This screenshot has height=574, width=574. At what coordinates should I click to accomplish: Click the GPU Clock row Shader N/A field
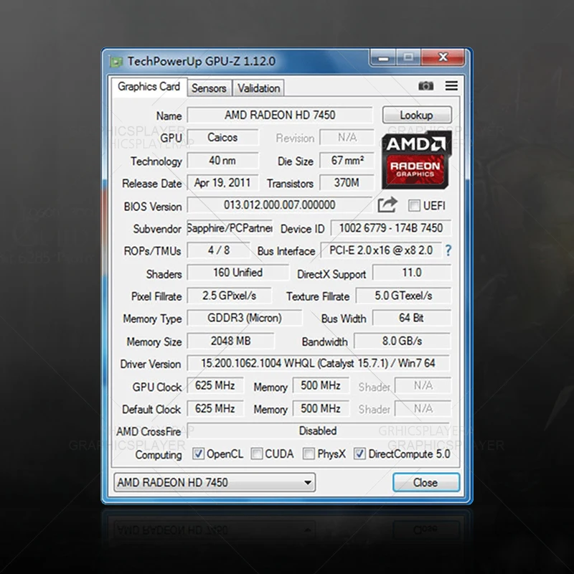point(423,385)
